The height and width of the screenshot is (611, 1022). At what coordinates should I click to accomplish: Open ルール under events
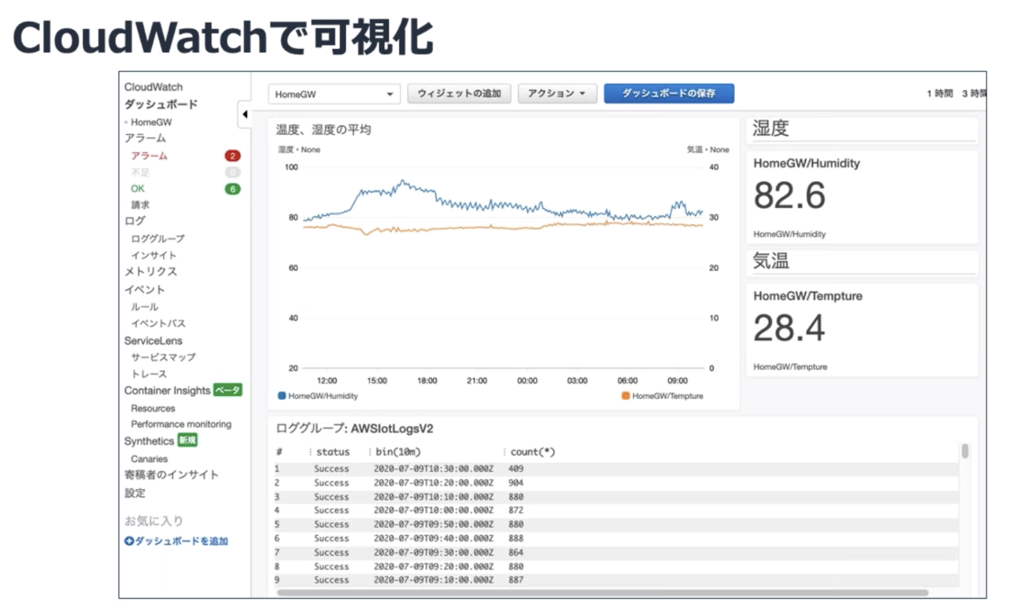144,307
